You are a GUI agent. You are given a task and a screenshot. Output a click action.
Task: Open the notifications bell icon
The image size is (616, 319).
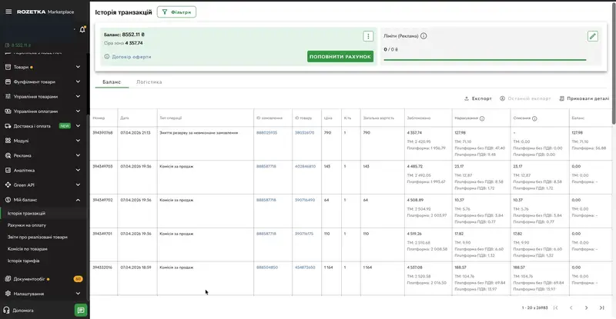(82, 29)
